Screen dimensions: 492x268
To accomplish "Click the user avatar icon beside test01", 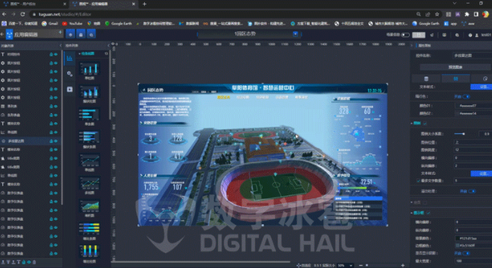I will tap(476, 35).
